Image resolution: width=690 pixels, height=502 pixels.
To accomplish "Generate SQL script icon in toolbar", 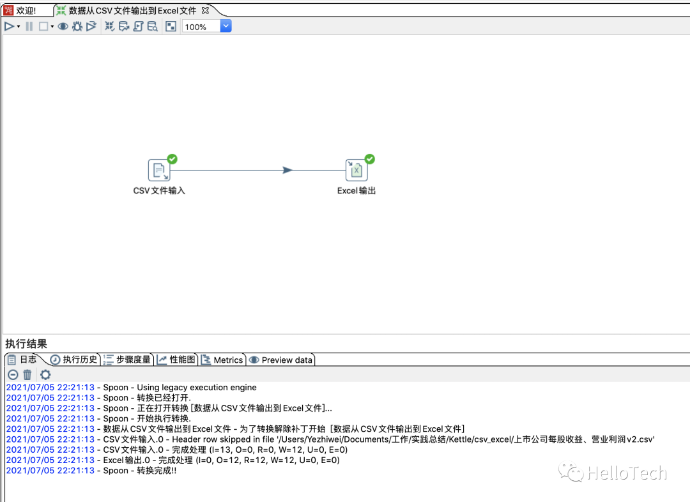I will coord(138,26).
